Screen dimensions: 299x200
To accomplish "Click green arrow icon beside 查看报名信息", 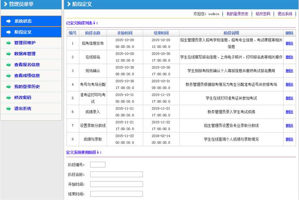I will coord(9,65).
